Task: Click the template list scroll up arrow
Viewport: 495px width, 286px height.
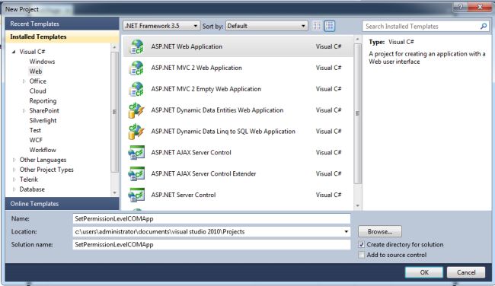Action: tap(357, 40)
